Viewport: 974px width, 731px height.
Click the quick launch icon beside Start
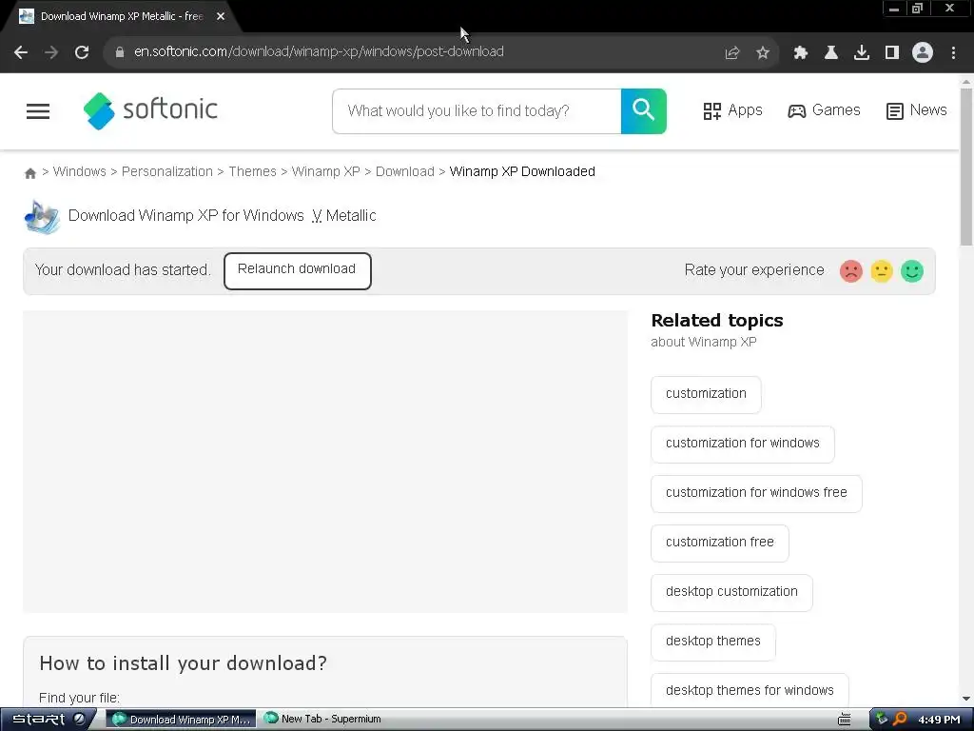point(80,720)
